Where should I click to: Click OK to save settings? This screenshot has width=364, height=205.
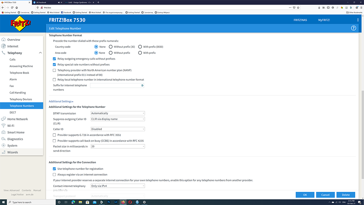tap(305, 195)
